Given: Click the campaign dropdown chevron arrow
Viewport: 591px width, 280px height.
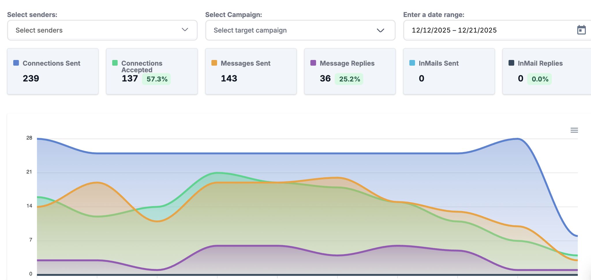Looking at the screenshot, I should tap(380, 30).
